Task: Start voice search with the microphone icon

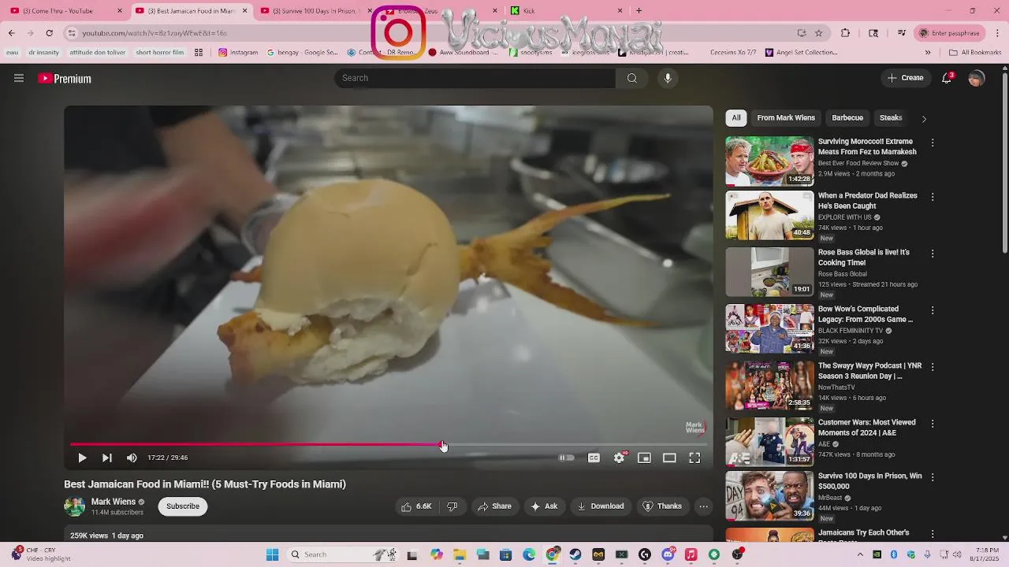Action: 668,78
